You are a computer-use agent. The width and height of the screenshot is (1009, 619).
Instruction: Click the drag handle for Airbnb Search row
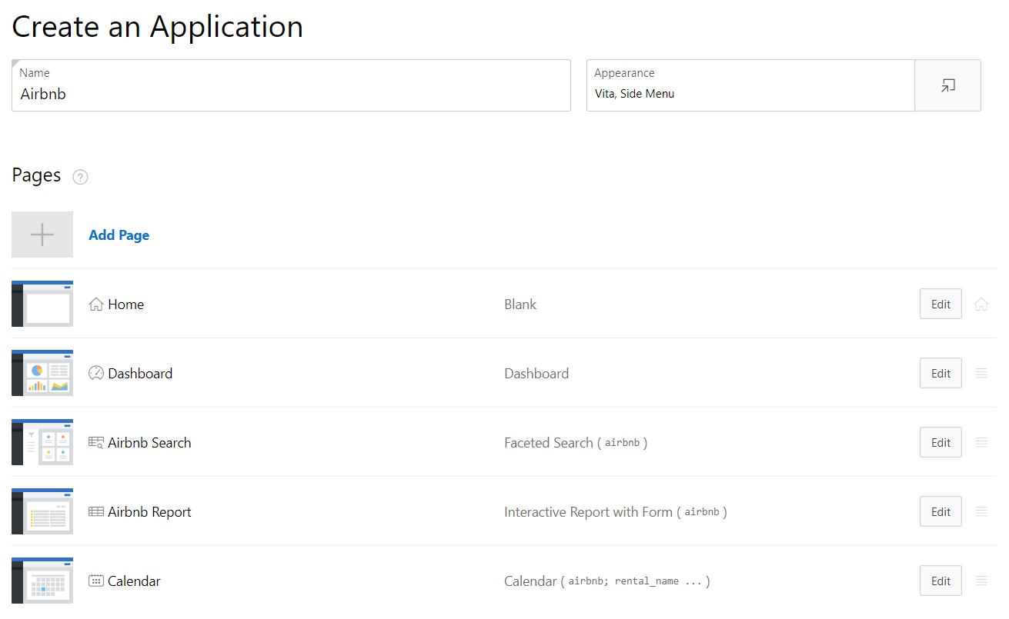tap(981, 442)
